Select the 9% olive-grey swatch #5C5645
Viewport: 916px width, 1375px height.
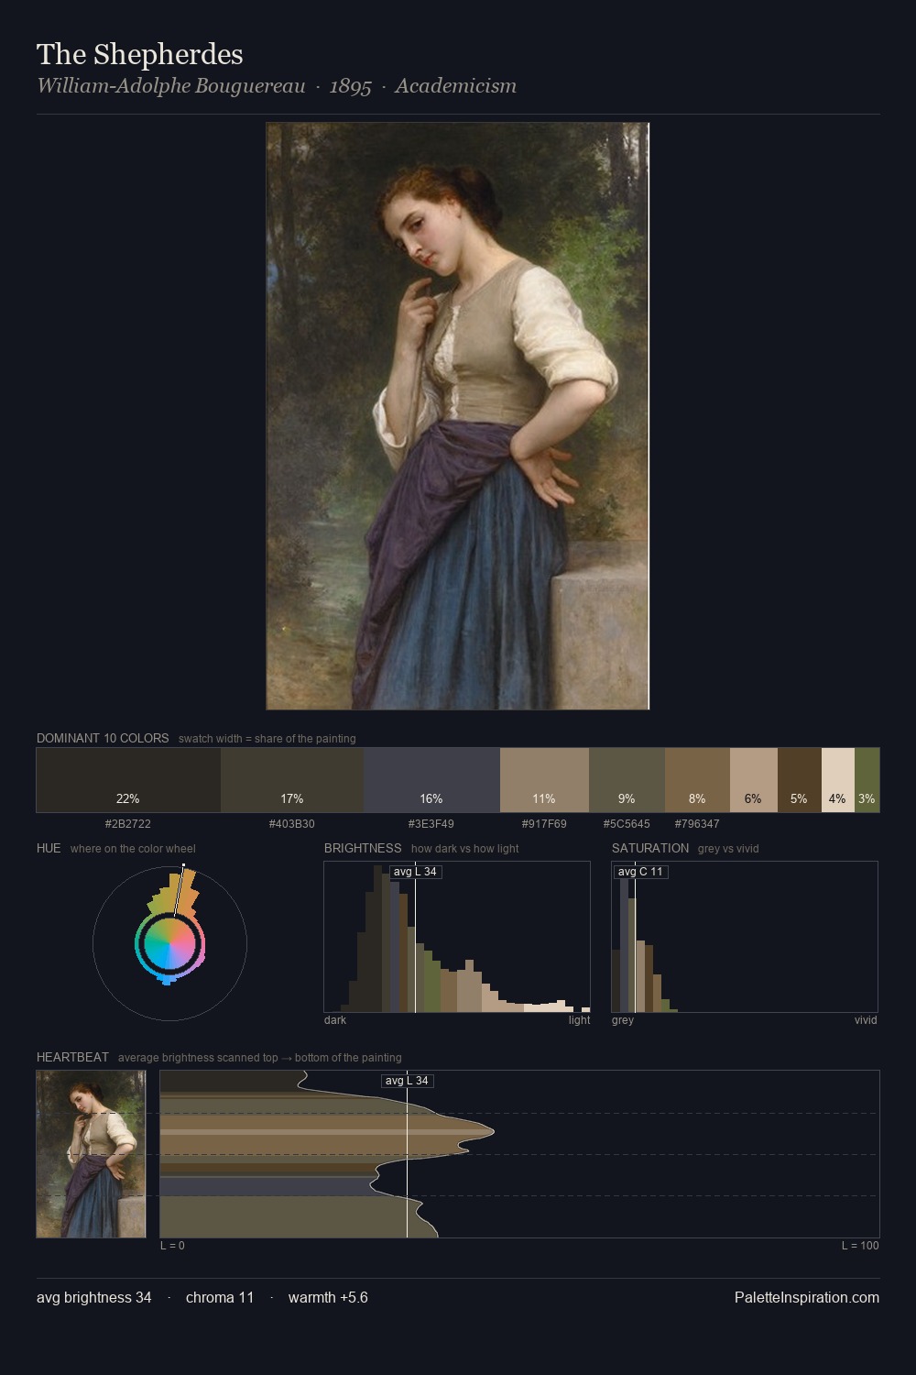coord(627,780)
